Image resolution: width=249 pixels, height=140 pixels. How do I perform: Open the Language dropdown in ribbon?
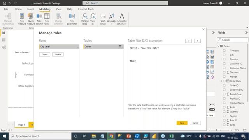(112, 19)
